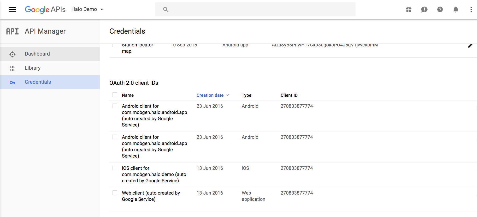Click the API Manager logo icon
Viewport: 477px width, 217px height.
point(13,31)
